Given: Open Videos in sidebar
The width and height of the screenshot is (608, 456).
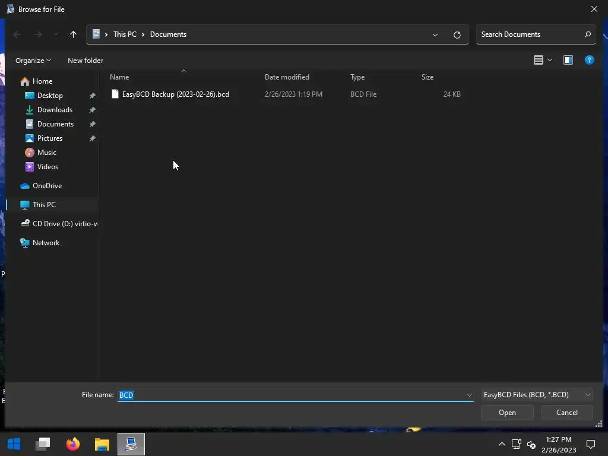Looking at the screenshot, I should coord(47,167).
